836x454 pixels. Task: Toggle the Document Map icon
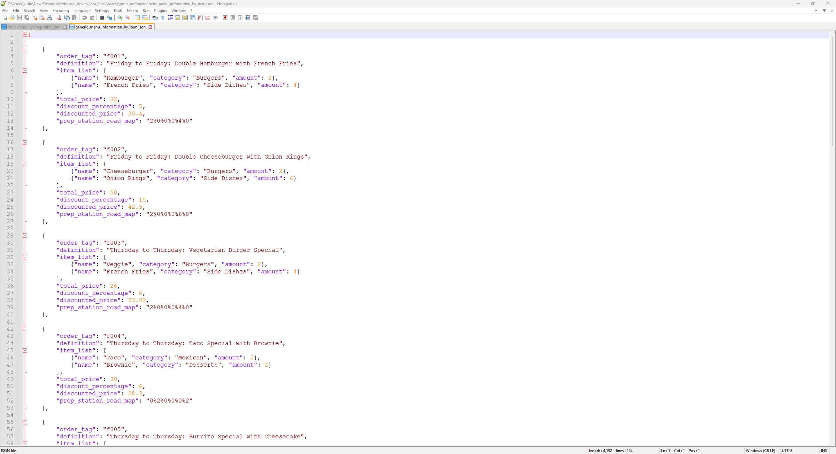(x=185, y=18)
